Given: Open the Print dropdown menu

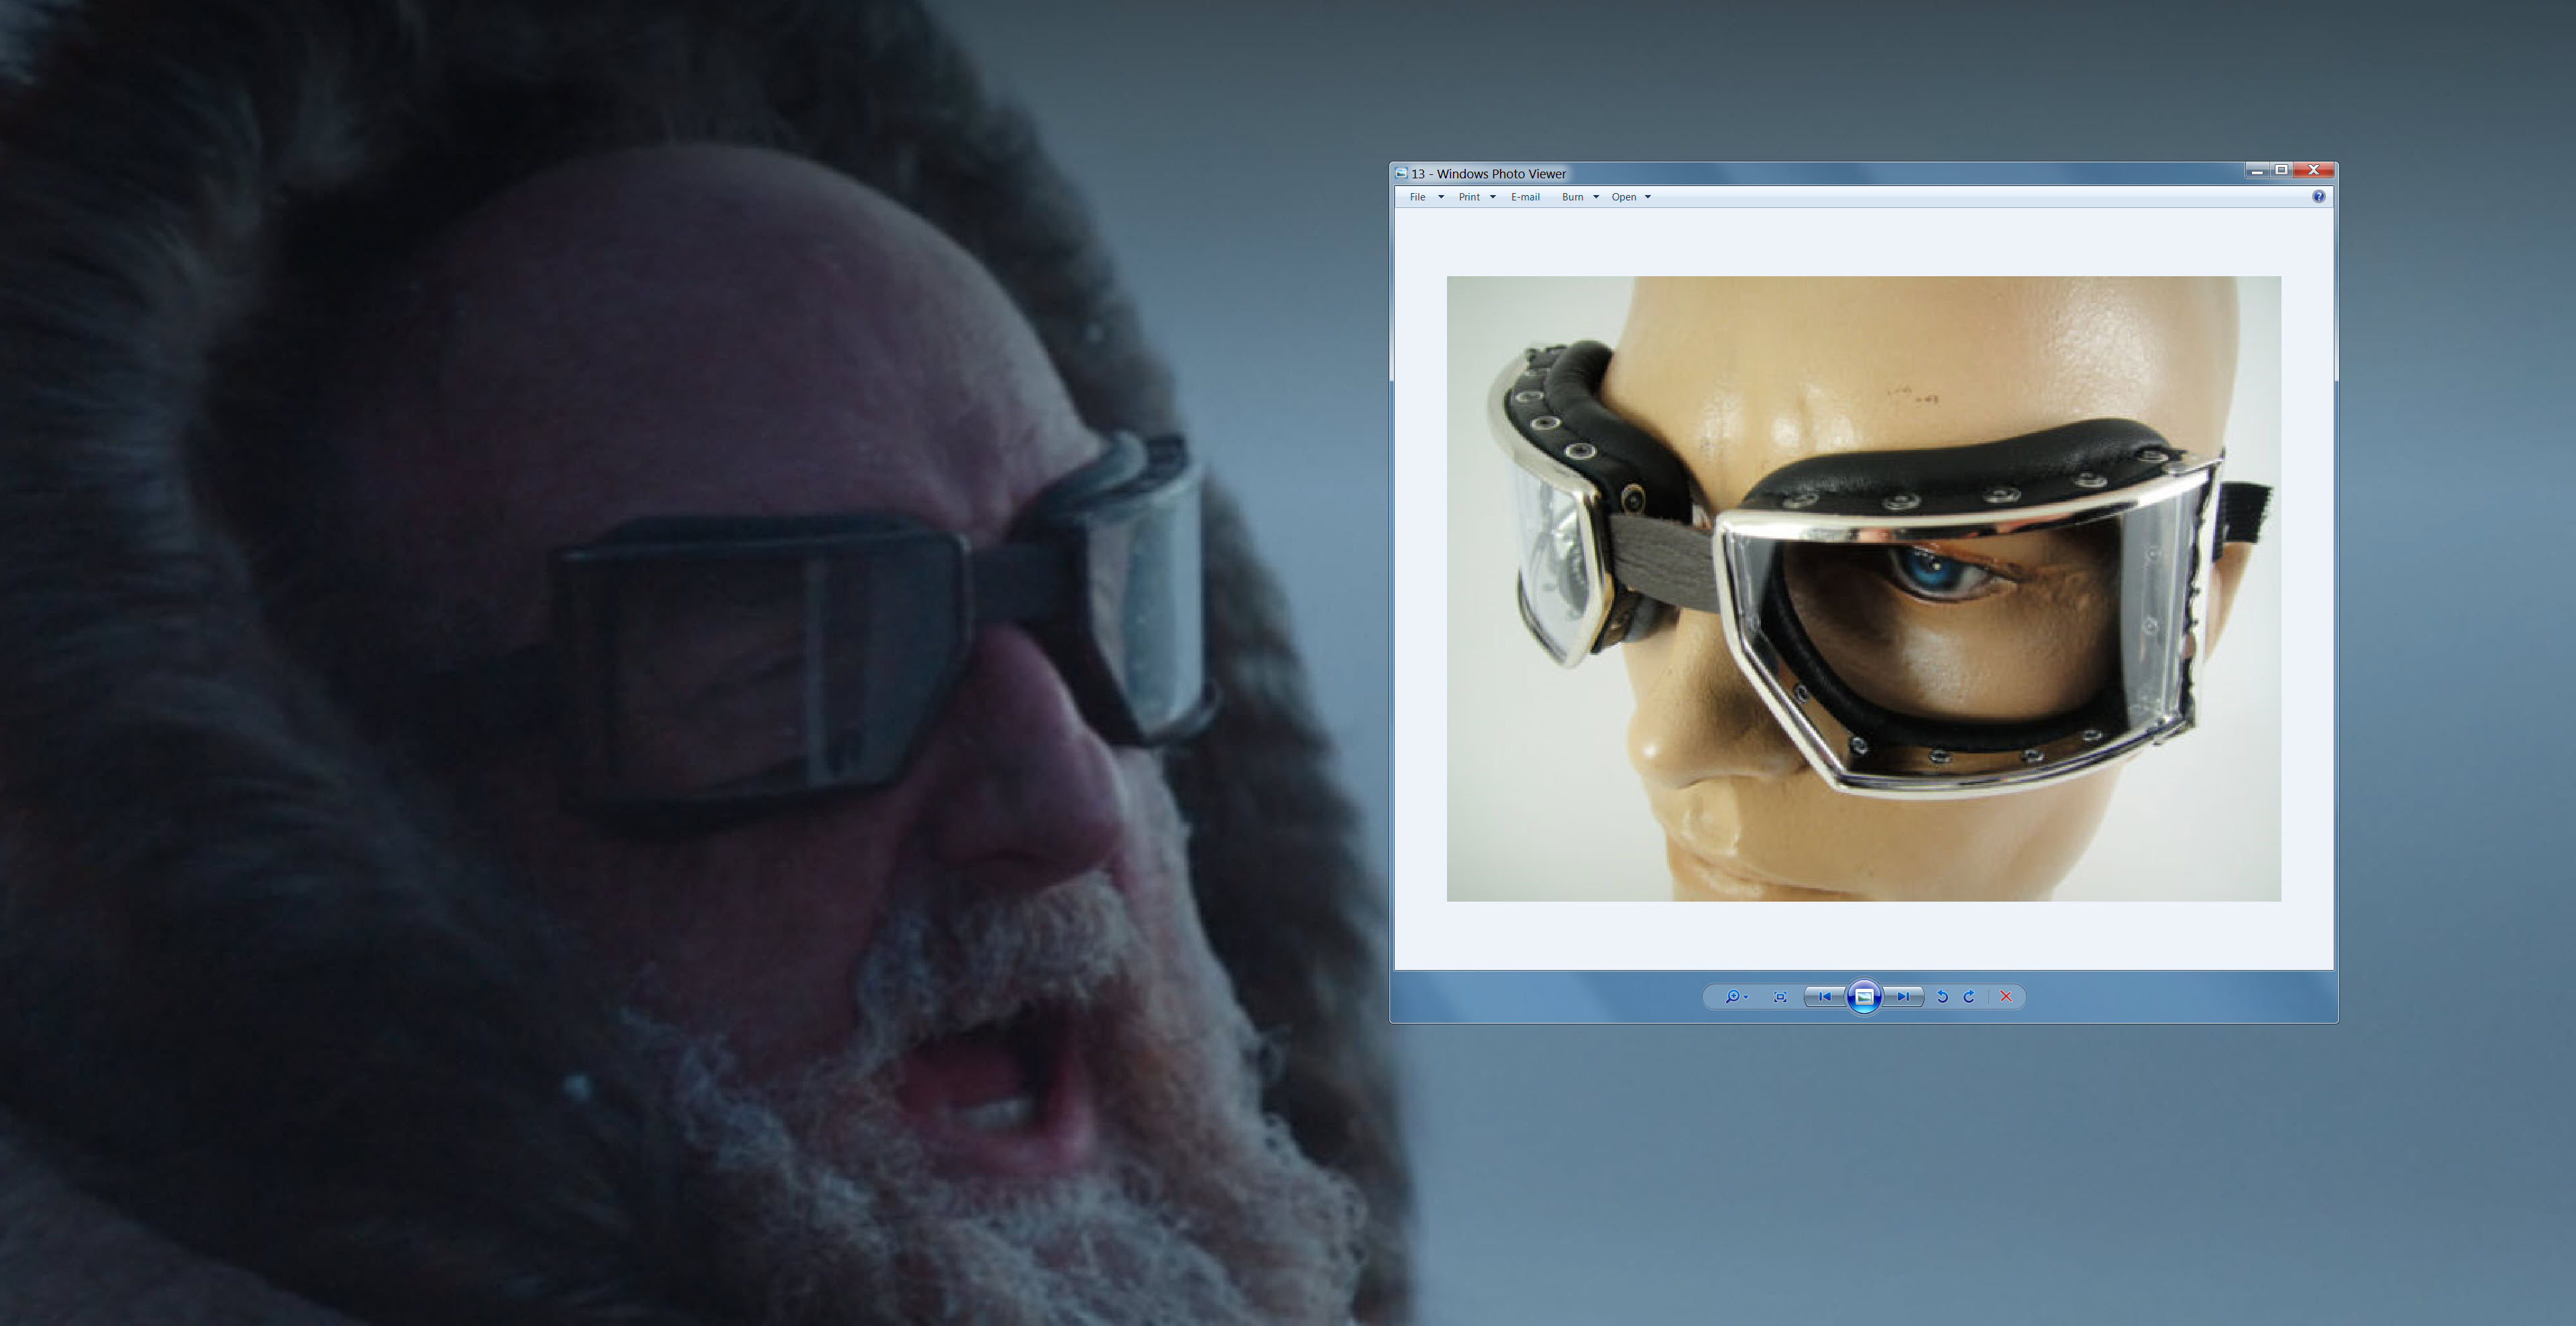Looking at the screenshot, I should (1476, 197).
